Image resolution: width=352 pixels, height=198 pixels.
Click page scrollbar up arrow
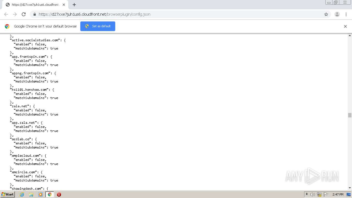point(350,35)
